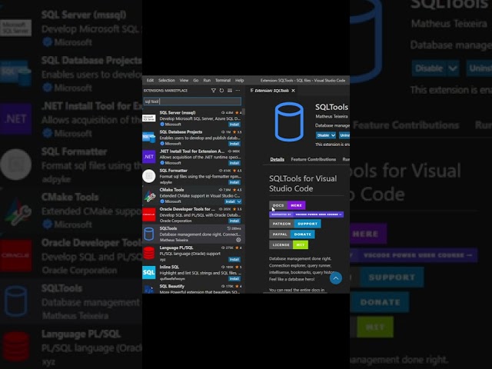The height and width of the screenshot is (369, 492).
Task: Install the CMake Tools extension
Action: coord(231,201)
